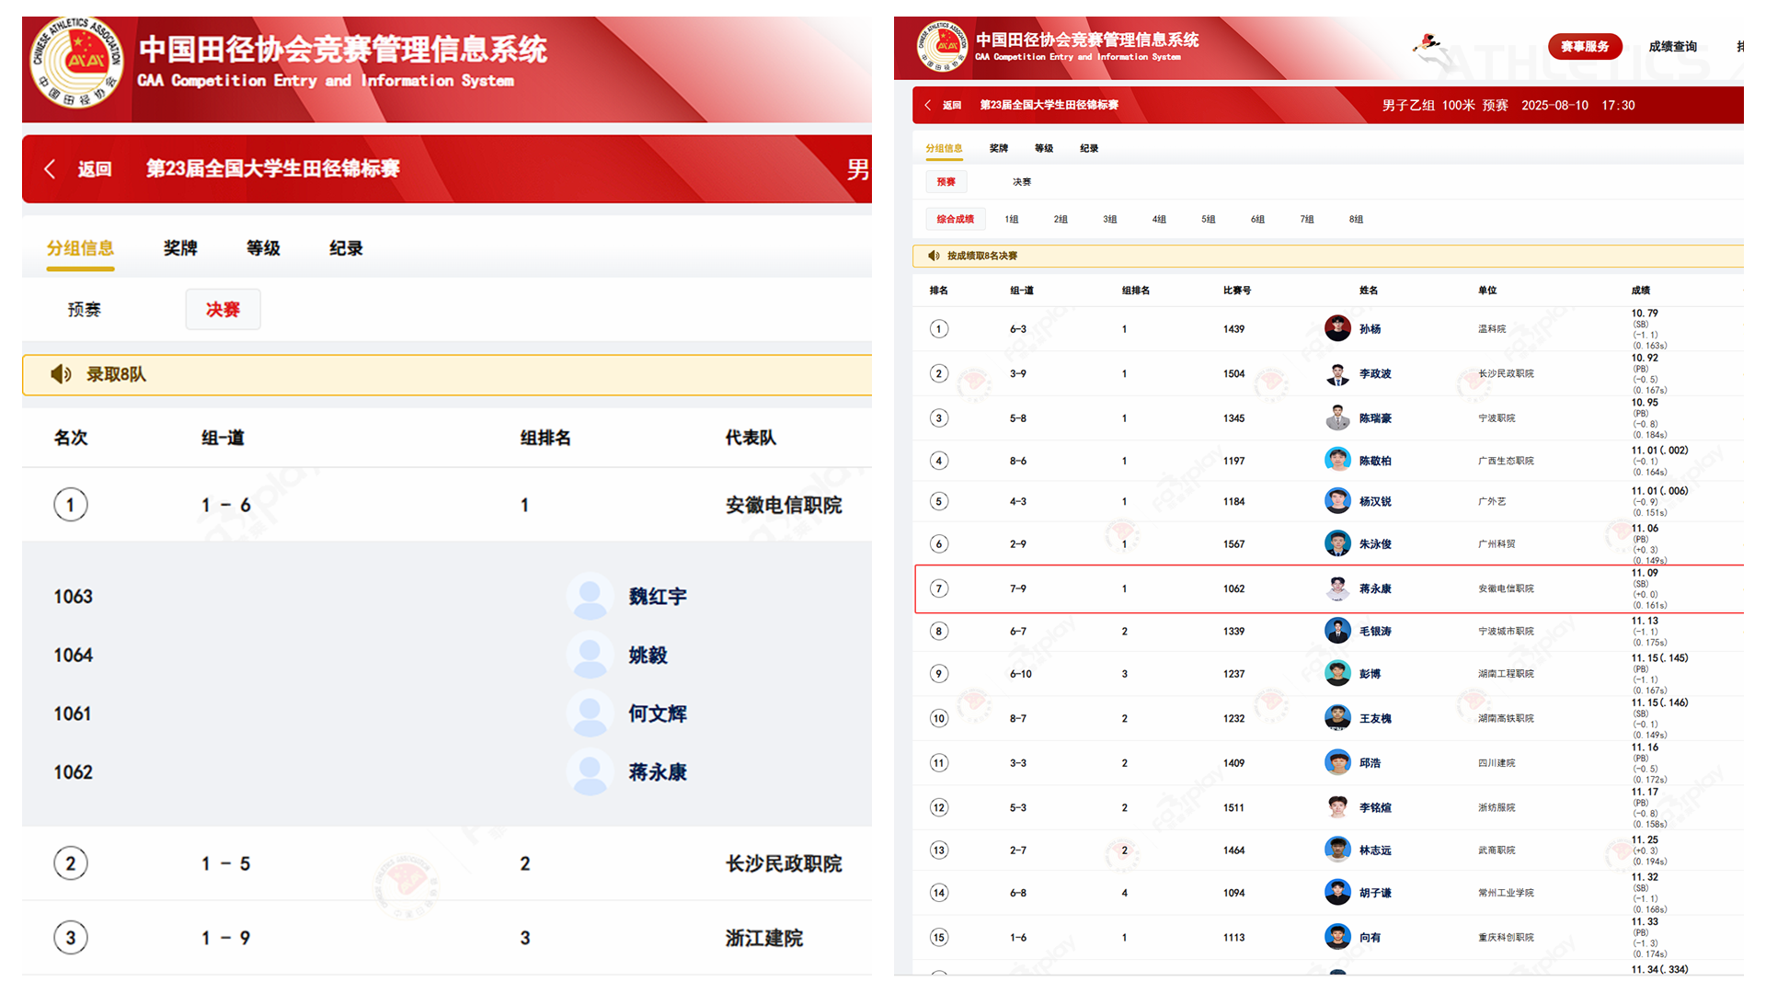The image size is (1766, 993).
Task: Switch to 决赛 in left panel
Action: [x=223, y=310]
